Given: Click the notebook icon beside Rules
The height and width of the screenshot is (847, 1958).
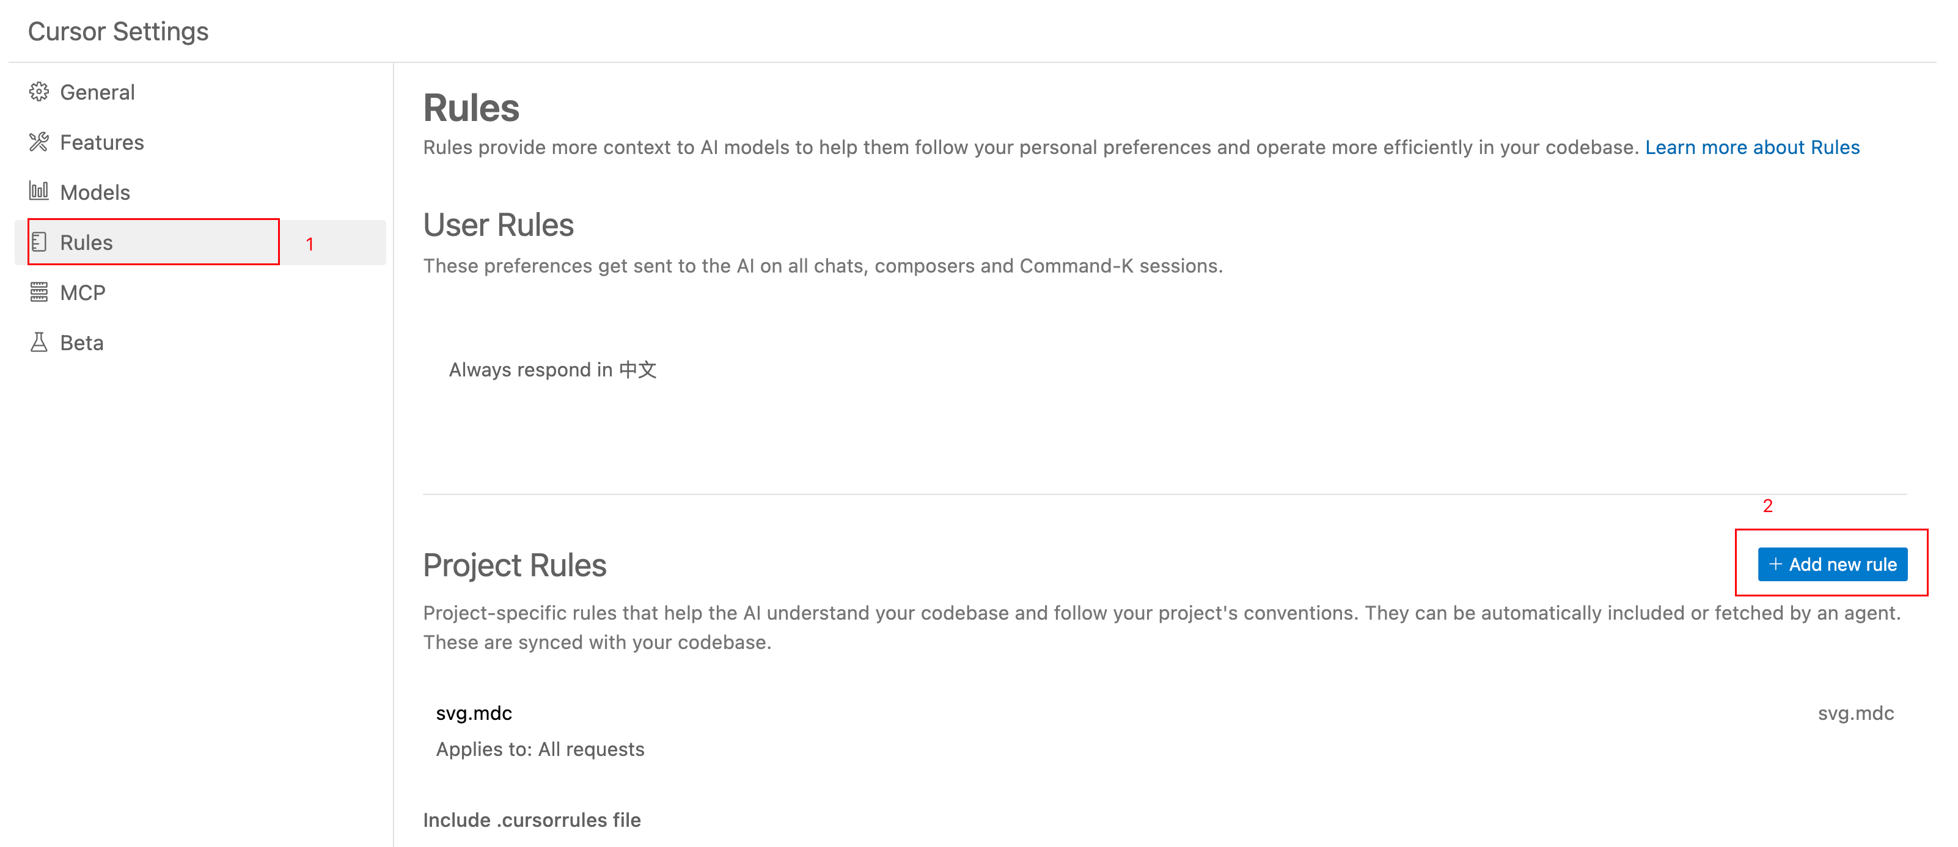Looking at the screenshot, I should [x=38, y=243].
